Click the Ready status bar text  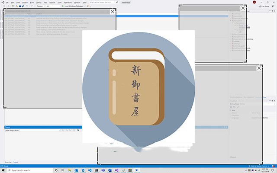point(6,166)
